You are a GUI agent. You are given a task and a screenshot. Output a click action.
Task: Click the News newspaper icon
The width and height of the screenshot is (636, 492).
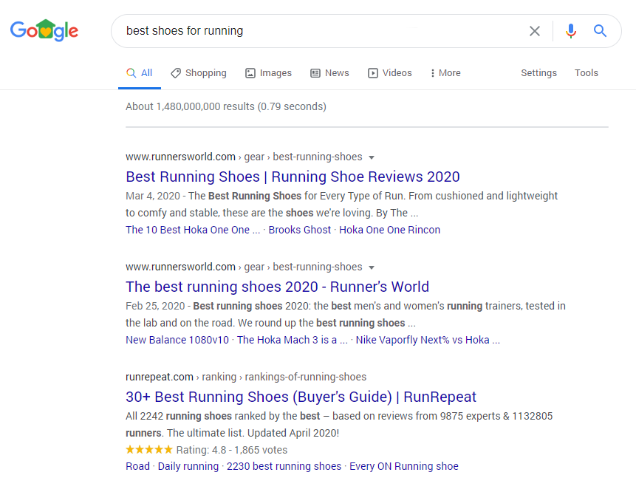(315, 73)
